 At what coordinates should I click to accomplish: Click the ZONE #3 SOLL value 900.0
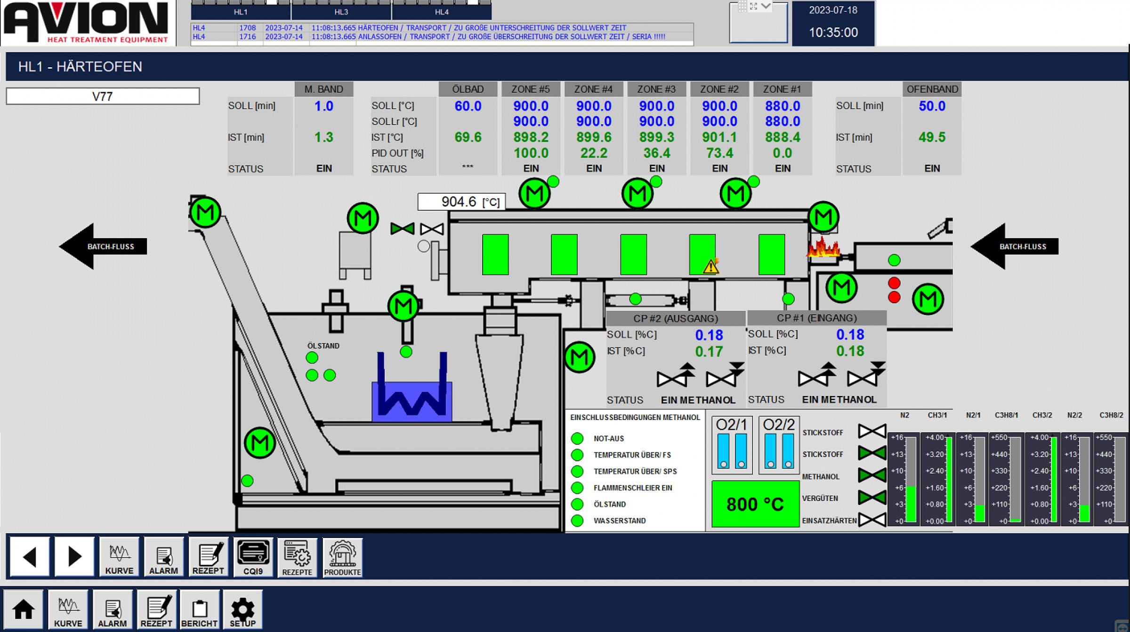click(x=656, y=106)
